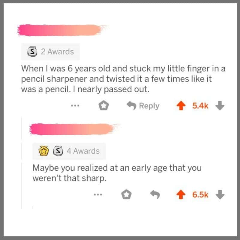240x240 pixels.
Task: Tap the overflow ellipsis icon on the bottom comment
Action: 97,194
